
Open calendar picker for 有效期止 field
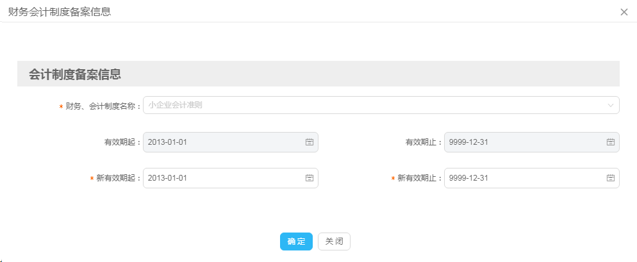(x=610, y=142)
